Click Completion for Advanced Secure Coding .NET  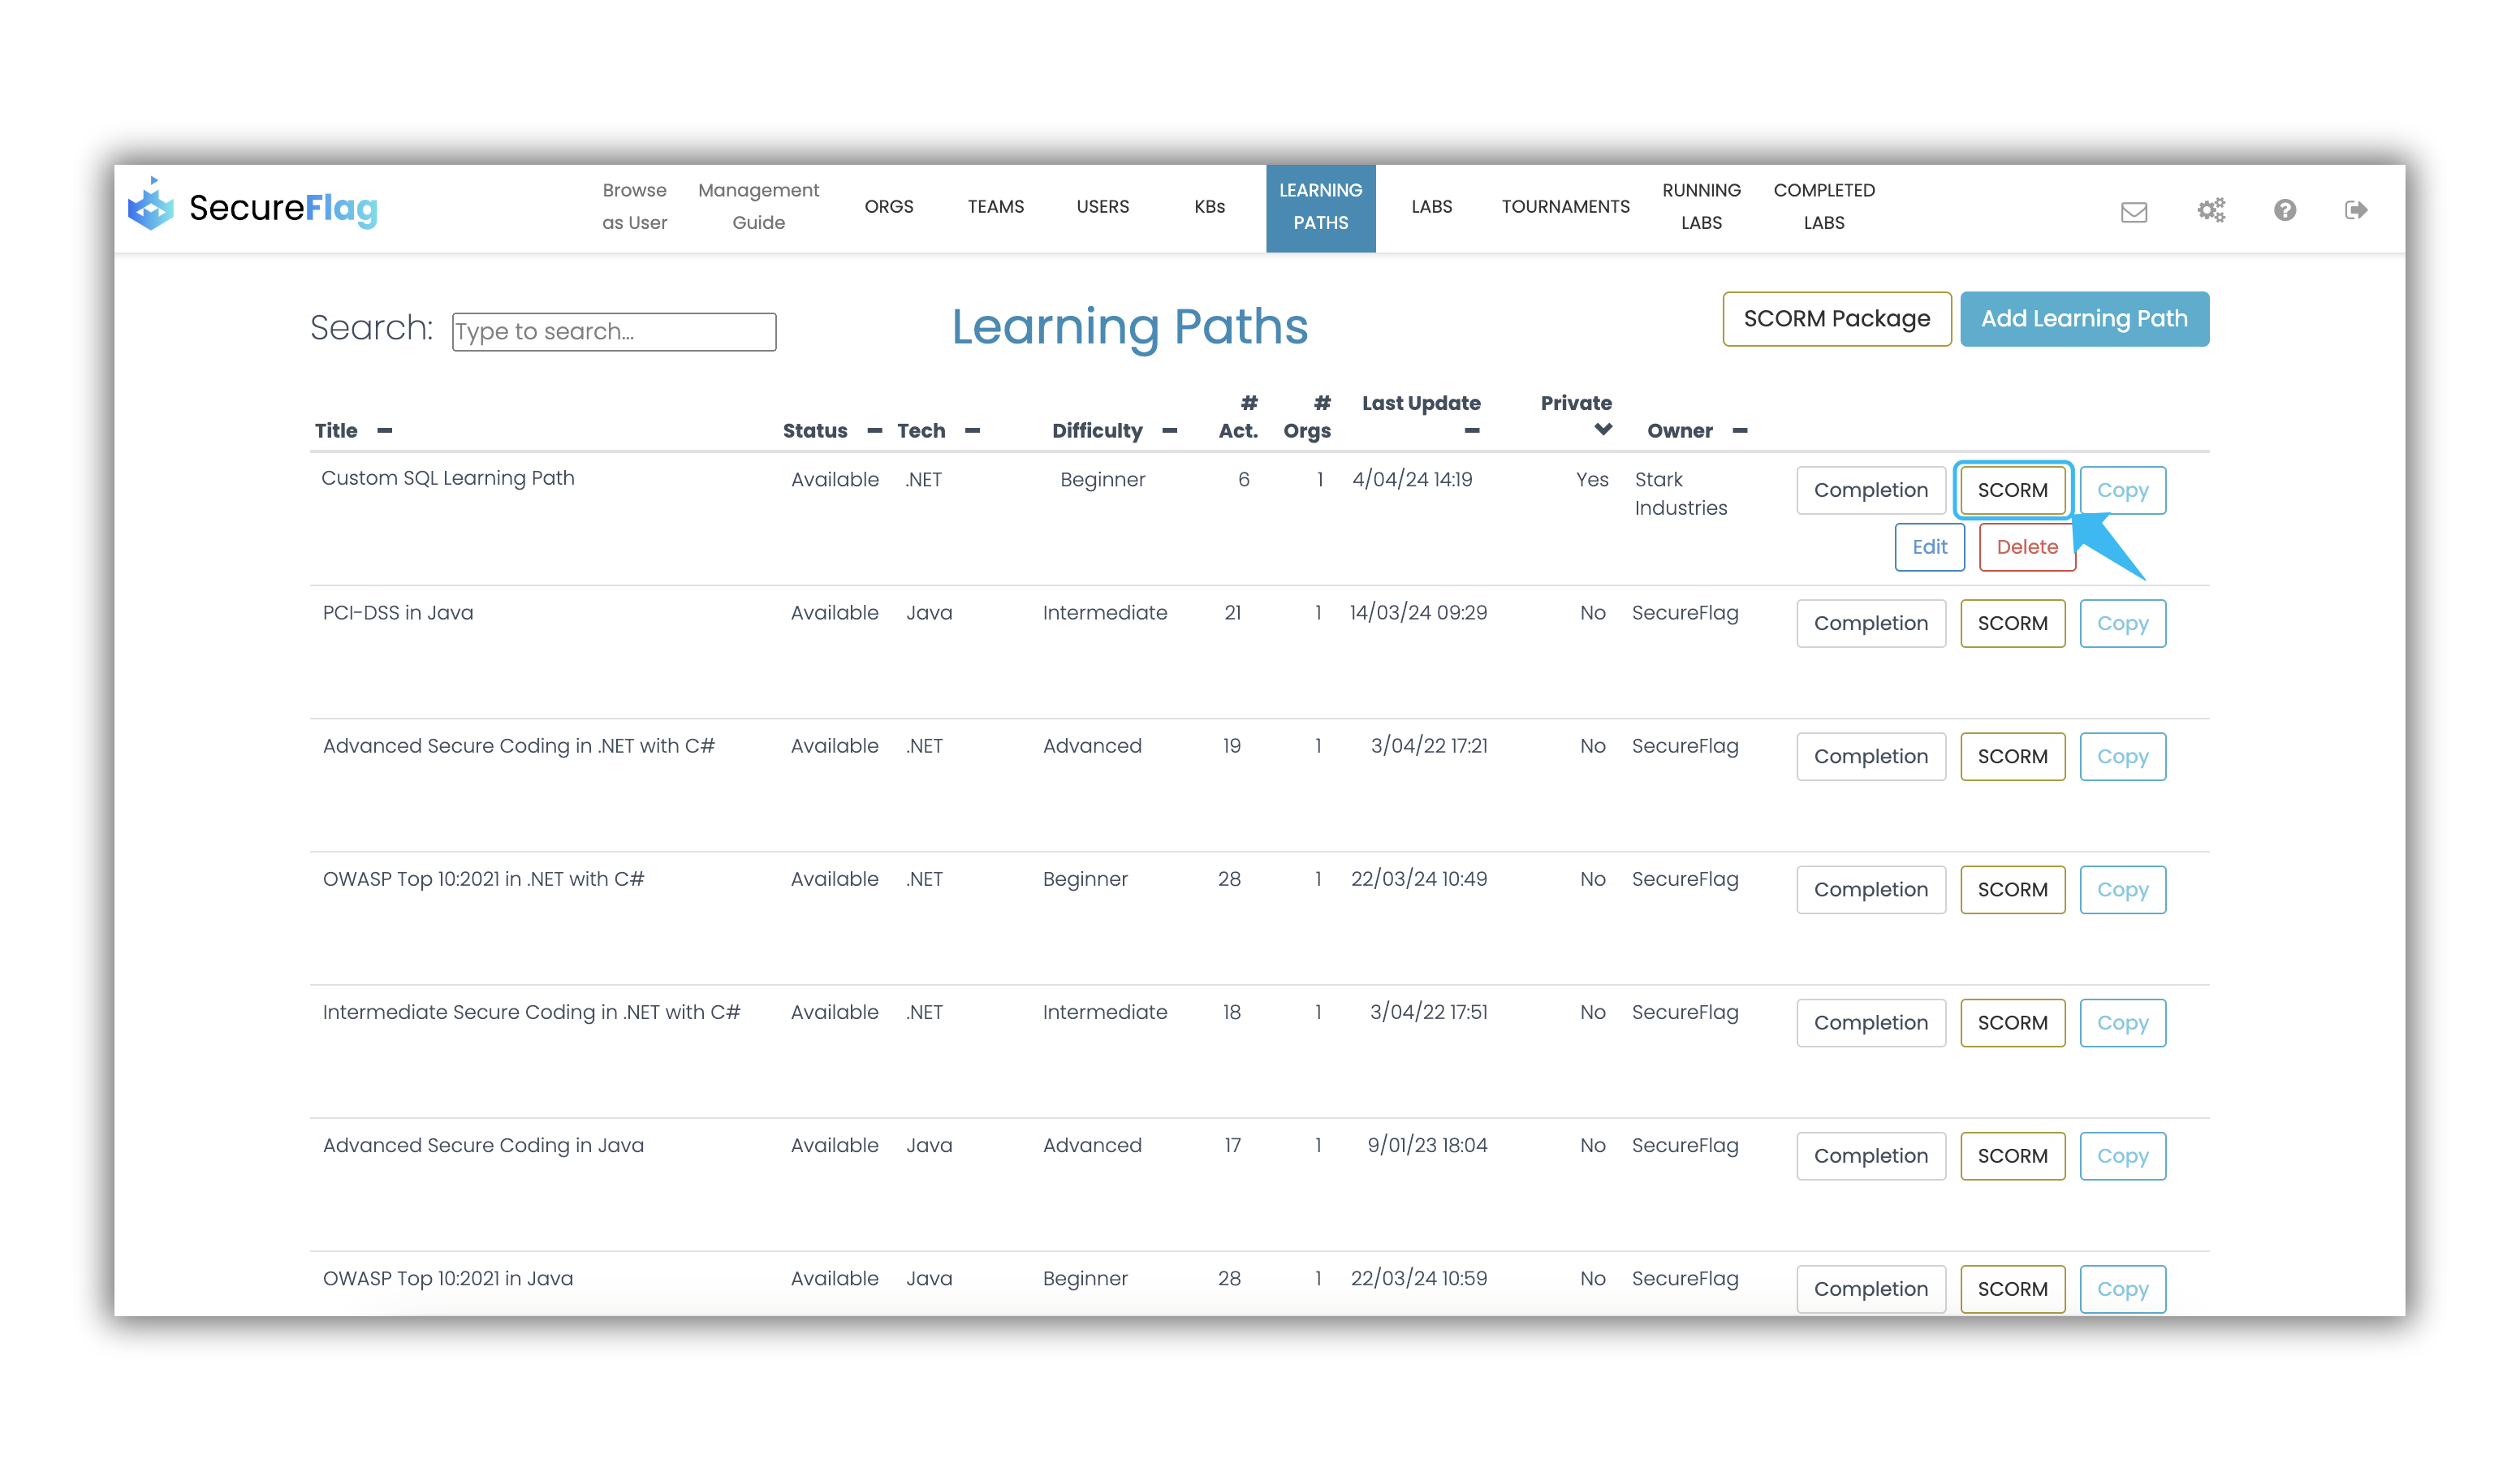coord(1871,757)
